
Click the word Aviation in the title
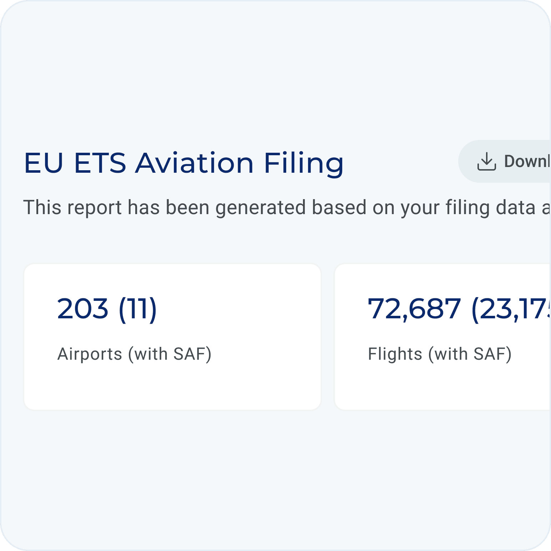click(194, 163)
